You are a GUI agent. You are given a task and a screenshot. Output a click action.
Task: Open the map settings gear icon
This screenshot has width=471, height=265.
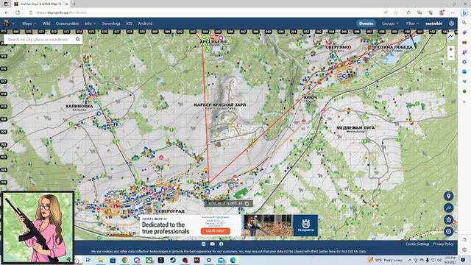(451, 24)
